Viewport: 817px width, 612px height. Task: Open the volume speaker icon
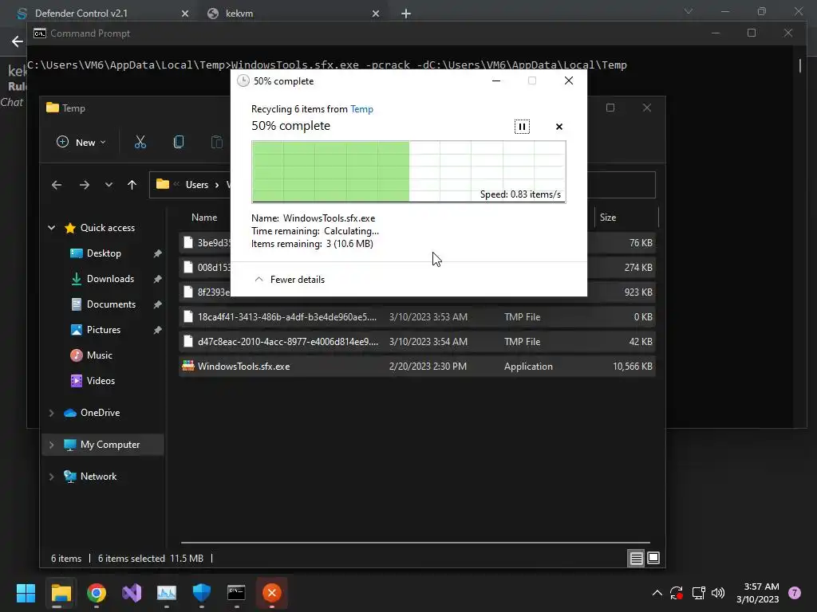point(718,593)
